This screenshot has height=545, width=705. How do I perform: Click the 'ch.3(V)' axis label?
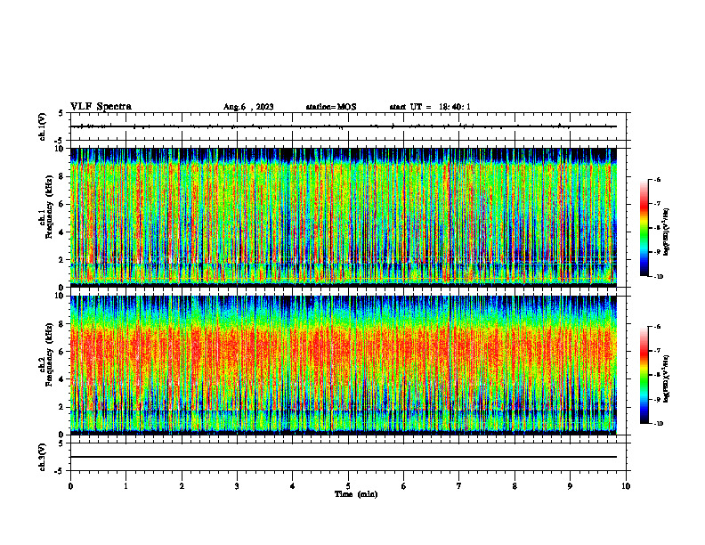coord(42,457)
